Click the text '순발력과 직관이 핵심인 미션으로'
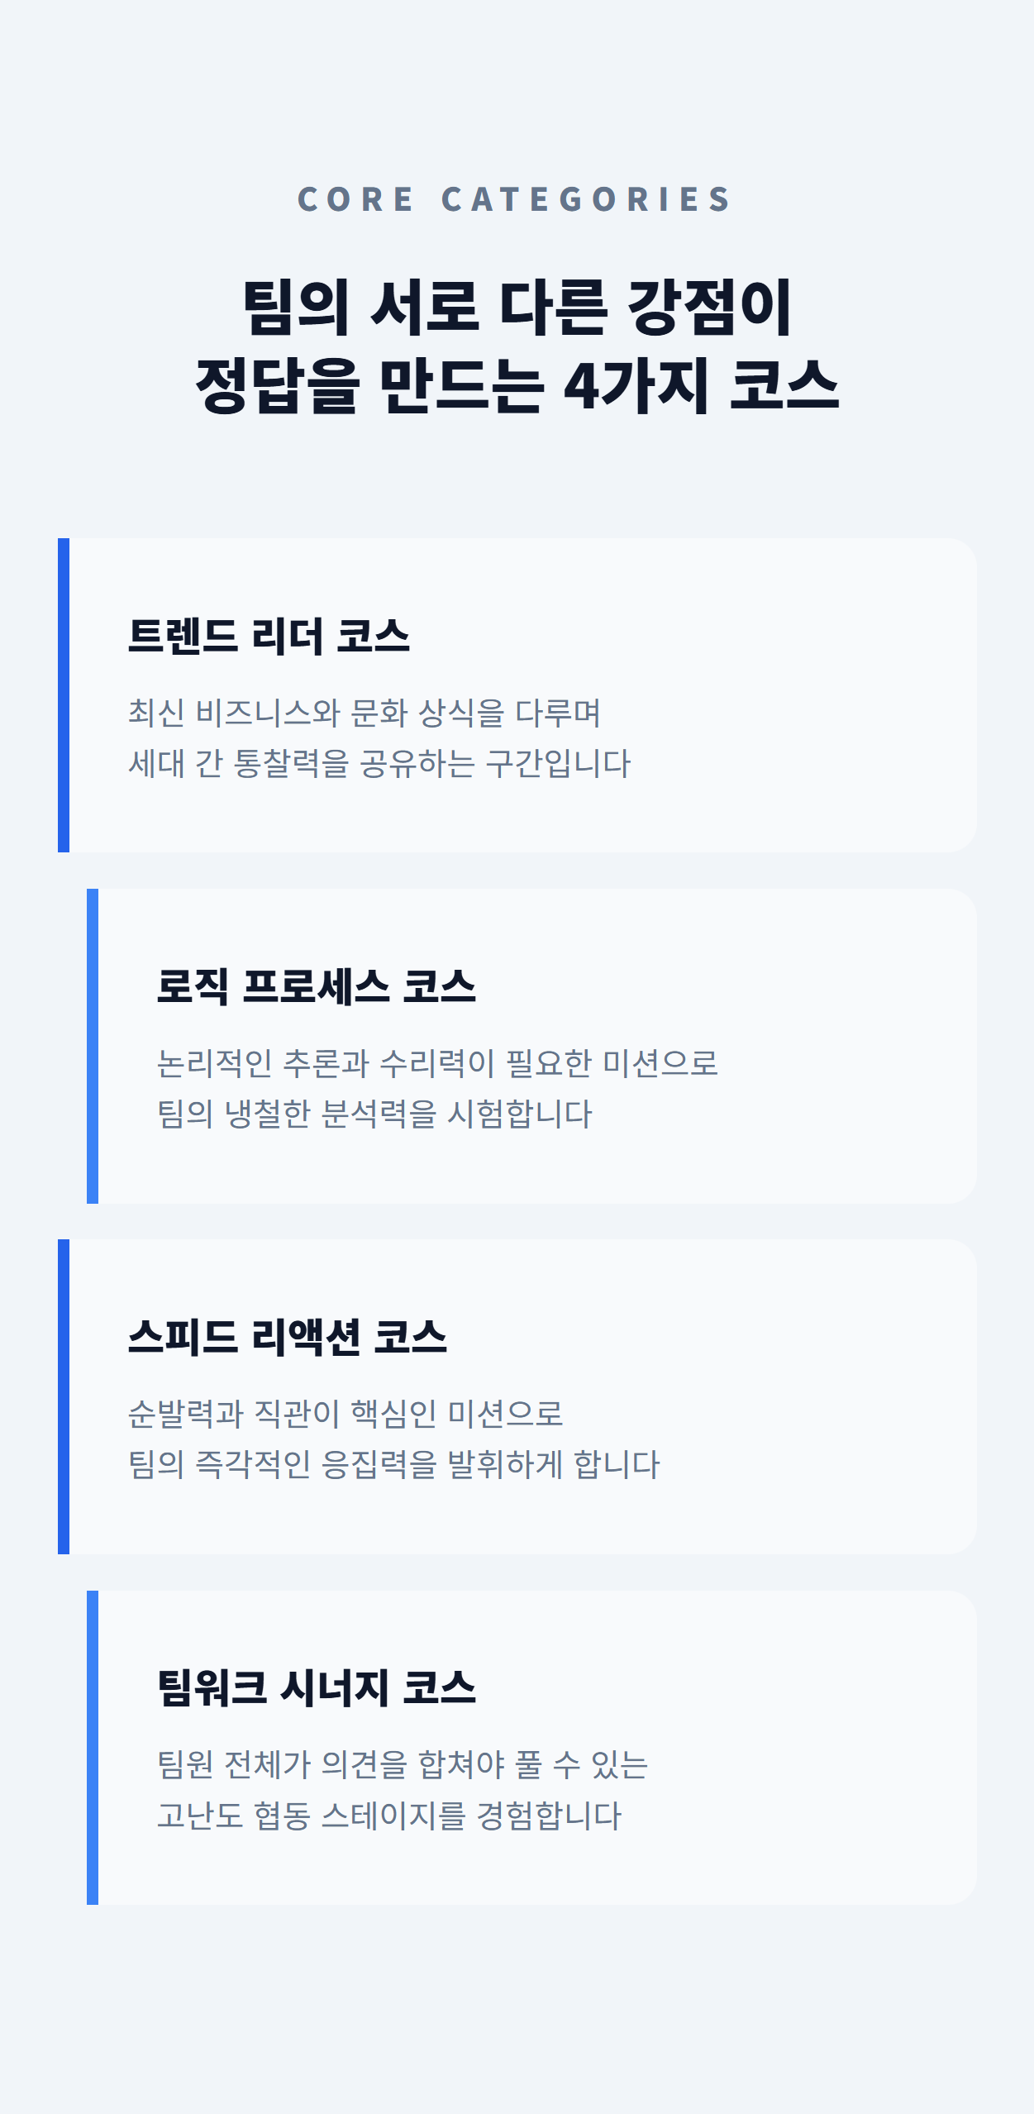 pos(345,1414)
